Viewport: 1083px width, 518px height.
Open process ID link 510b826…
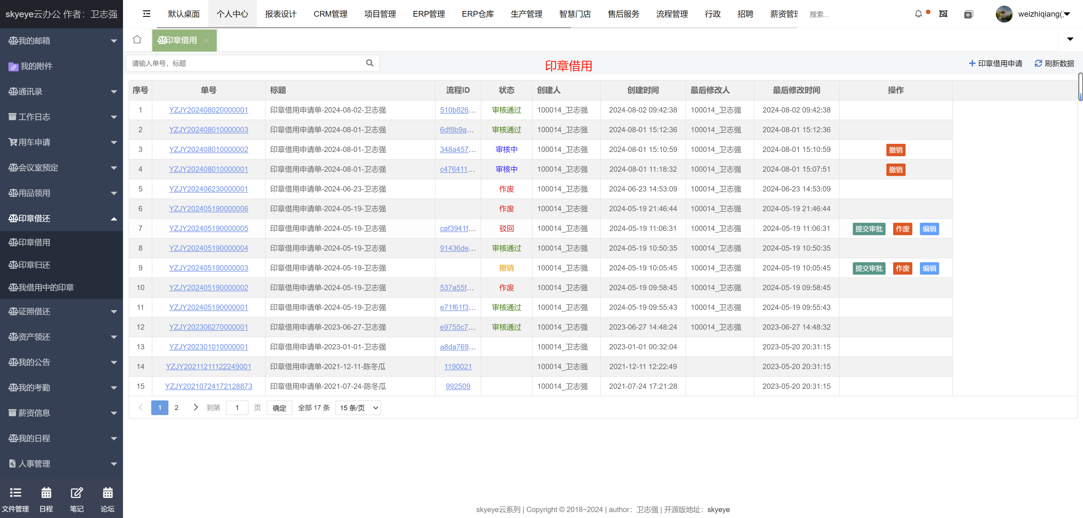tap(457, 110)
